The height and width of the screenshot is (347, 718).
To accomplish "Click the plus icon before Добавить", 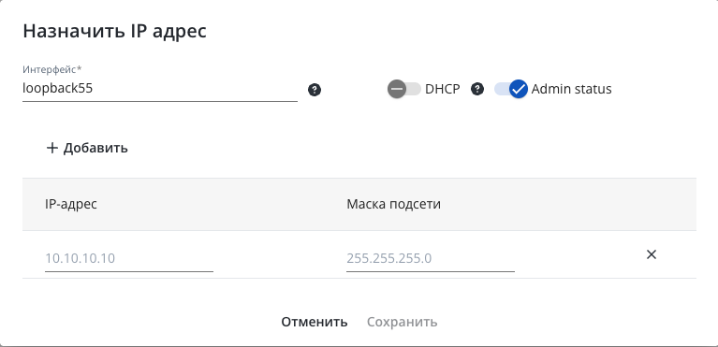I will [52, 148].
